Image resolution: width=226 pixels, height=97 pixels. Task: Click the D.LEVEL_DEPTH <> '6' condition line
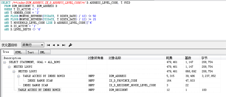coord(23,29)
